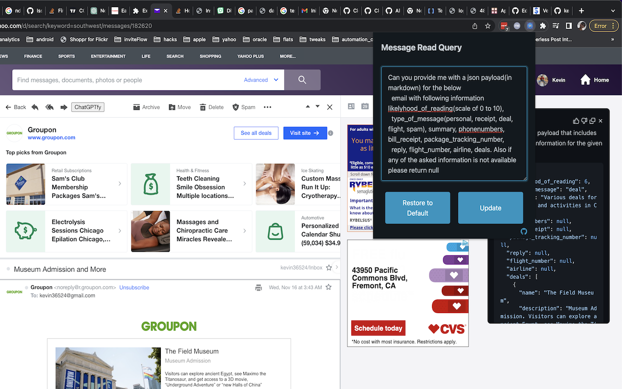Edit the Message Read Query text area
This screenshot has width=622, height=389.
[x=454, y=124]
